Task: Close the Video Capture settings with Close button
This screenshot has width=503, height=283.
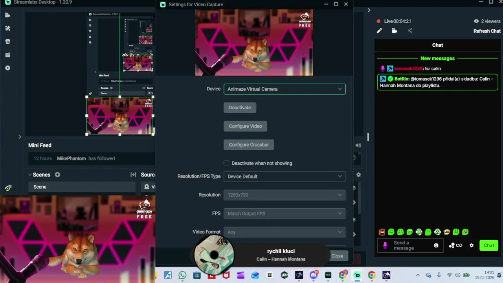Action: click(337, 256)
